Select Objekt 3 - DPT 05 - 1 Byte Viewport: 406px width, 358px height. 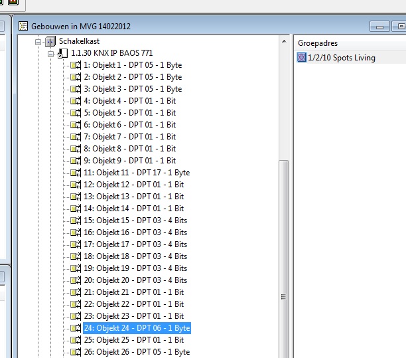(133, 89)
